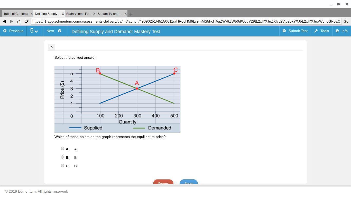Click point A on the graph

click(137, 88)
